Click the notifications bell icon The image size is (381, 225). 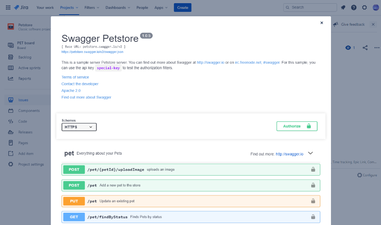pos(343,8)
